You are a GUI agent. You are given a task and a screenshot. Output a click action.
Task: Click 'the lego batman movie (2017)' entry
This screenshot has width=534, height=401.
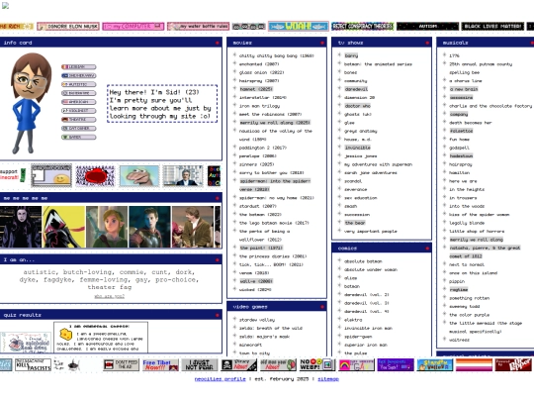(x=274, y=223)
